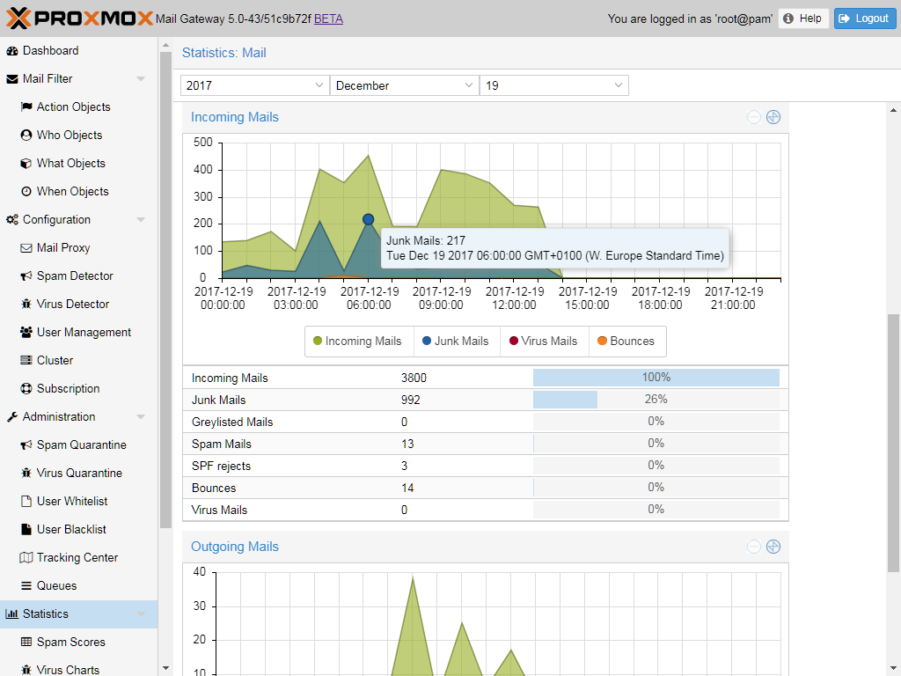Zoom in on the Incoming Mails chart
This screenshot has width=901, height=676.
tap(773, 117)
